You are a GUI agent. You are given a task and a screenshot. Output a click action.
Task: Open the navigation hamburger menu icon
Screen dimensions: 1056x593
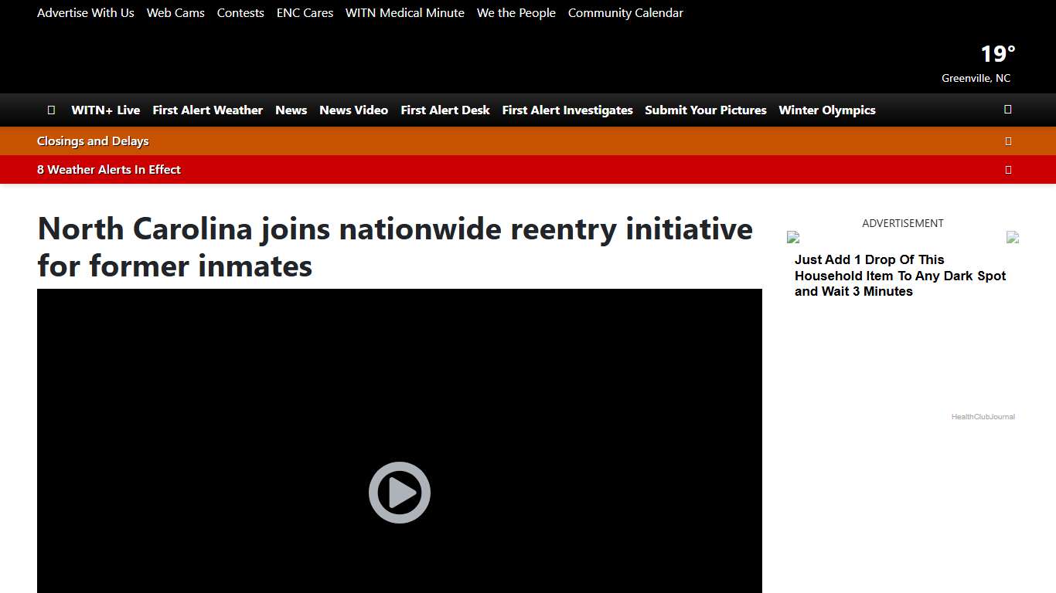tap(51, 110)
